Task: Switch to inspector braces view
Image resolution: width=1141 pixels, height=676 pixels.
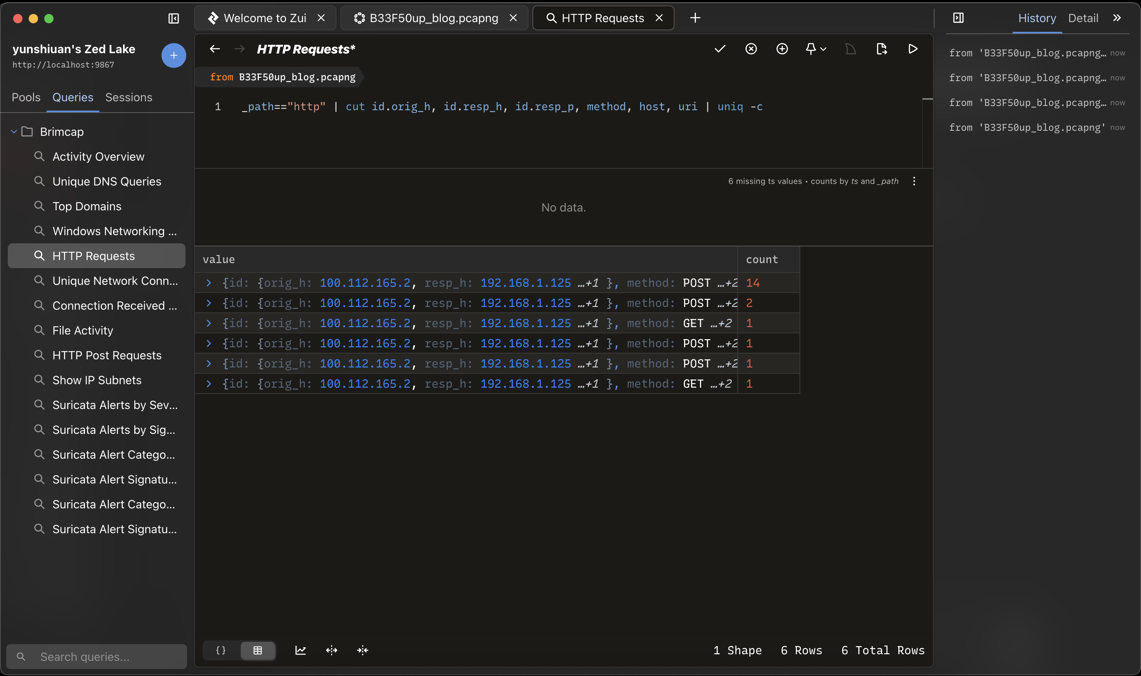Action: pyautogui.click(x=221, y=650)
